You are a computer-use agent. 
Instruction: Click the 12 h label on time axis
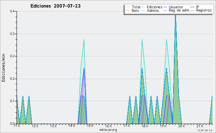tap(35, 126)
